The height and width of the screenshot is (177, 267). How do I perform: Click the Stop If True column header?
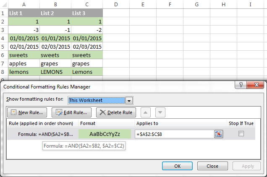tap(241, 123)
